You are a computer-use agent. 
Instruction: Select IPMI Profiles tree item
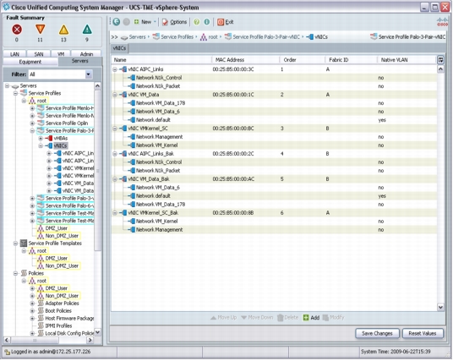tap(58, 326)
